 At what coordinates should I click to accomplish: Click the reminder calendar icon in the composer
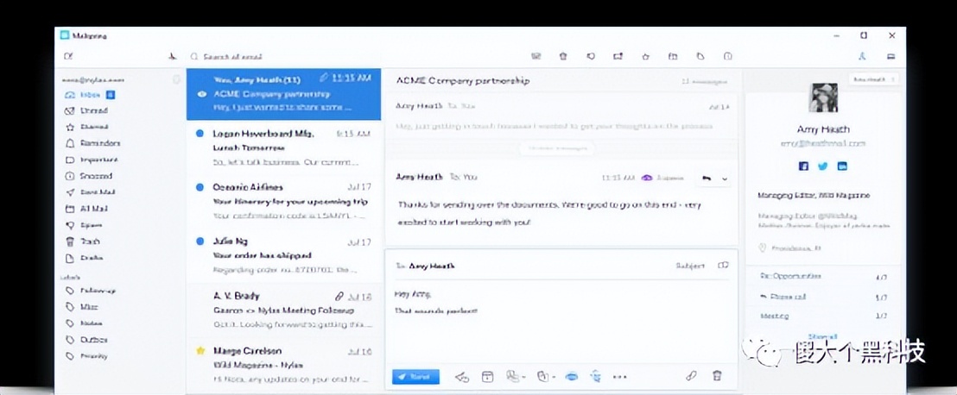pyautogui.click(x=487, y=377)
